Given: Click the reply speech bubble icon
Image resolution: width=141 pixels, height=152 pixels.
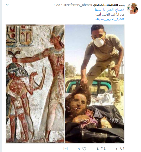Looking at the screenshot, I should tap(122, 149).
